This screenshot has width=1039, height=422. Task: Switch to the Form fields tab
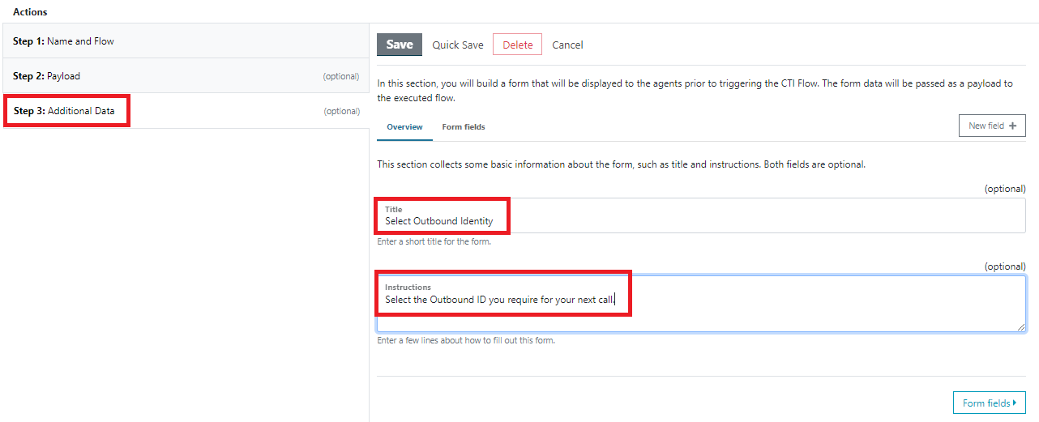click(x=464, y=127)
